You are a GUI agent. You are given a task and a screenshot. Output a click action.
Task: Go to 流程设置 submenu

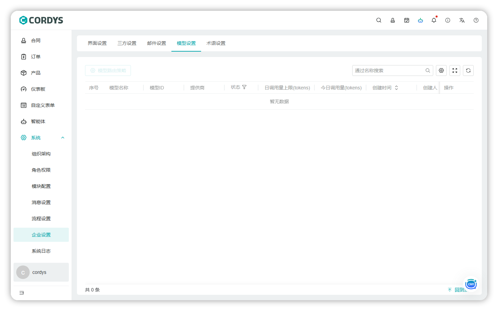[41, 219]
